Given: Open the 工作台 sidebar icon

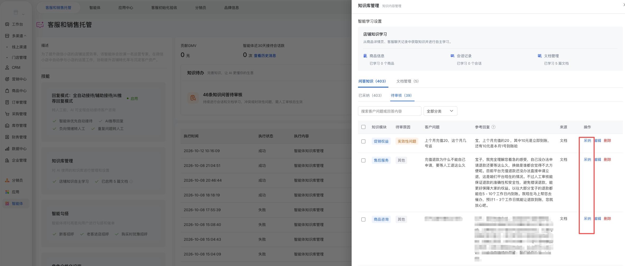Looking at the screenshot, I should point(7,24).
